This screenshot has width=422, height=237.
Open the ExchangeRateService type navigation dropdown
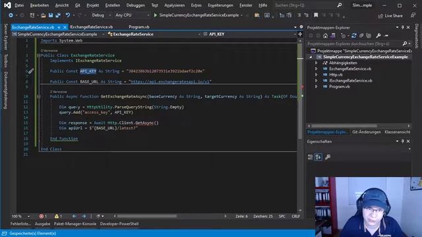click(154, 34)
